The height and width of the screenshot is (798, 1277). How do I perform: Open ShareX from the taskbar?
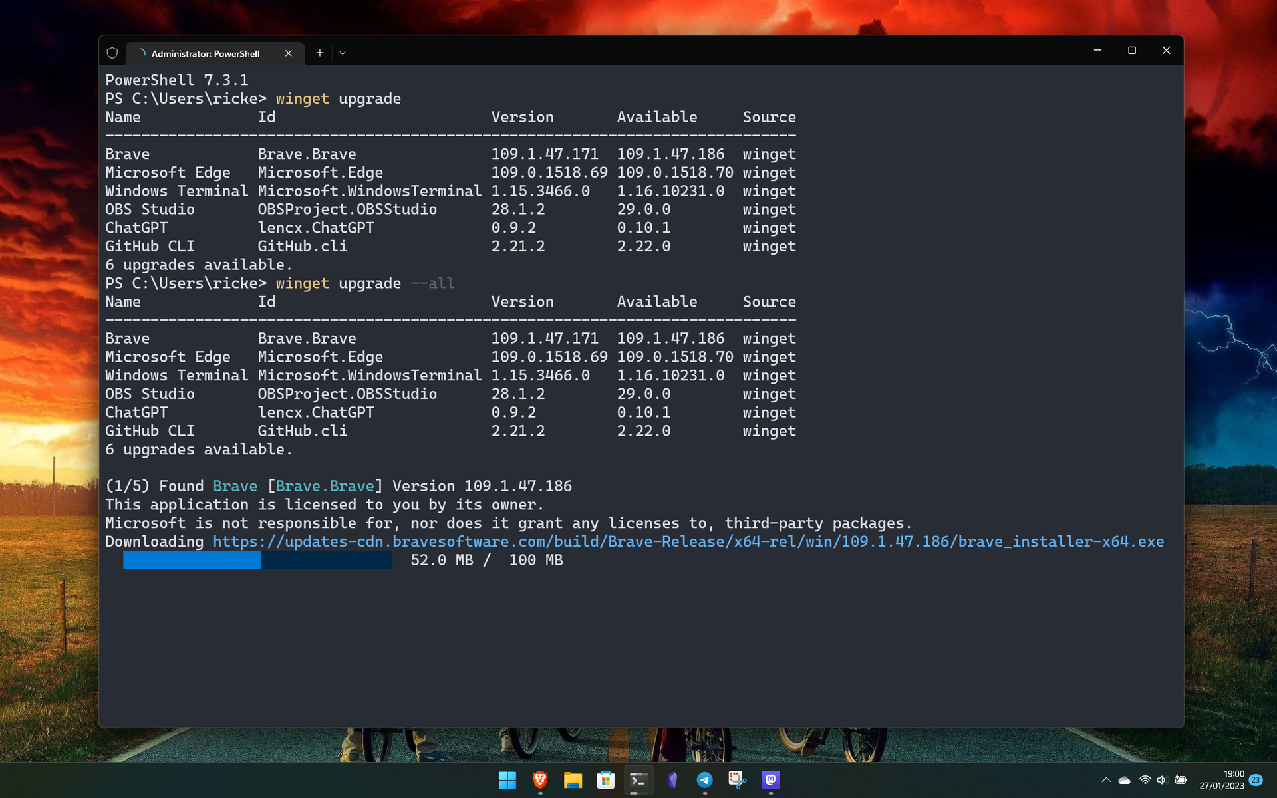[x=738, y=780]
